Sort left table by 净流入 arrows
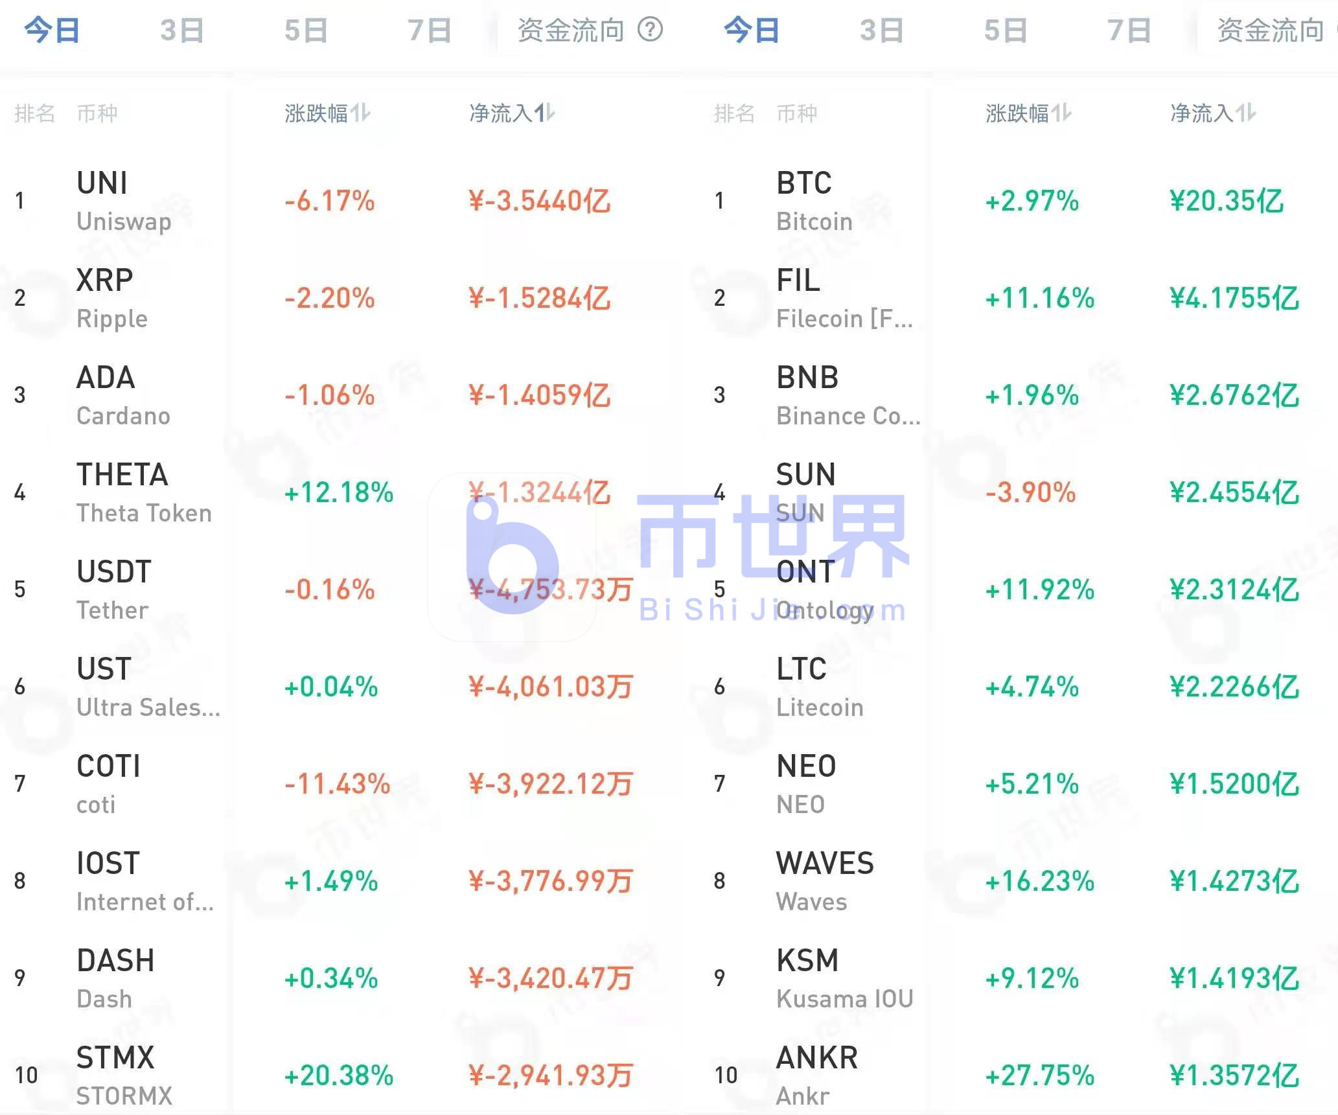 click(545, 113)
